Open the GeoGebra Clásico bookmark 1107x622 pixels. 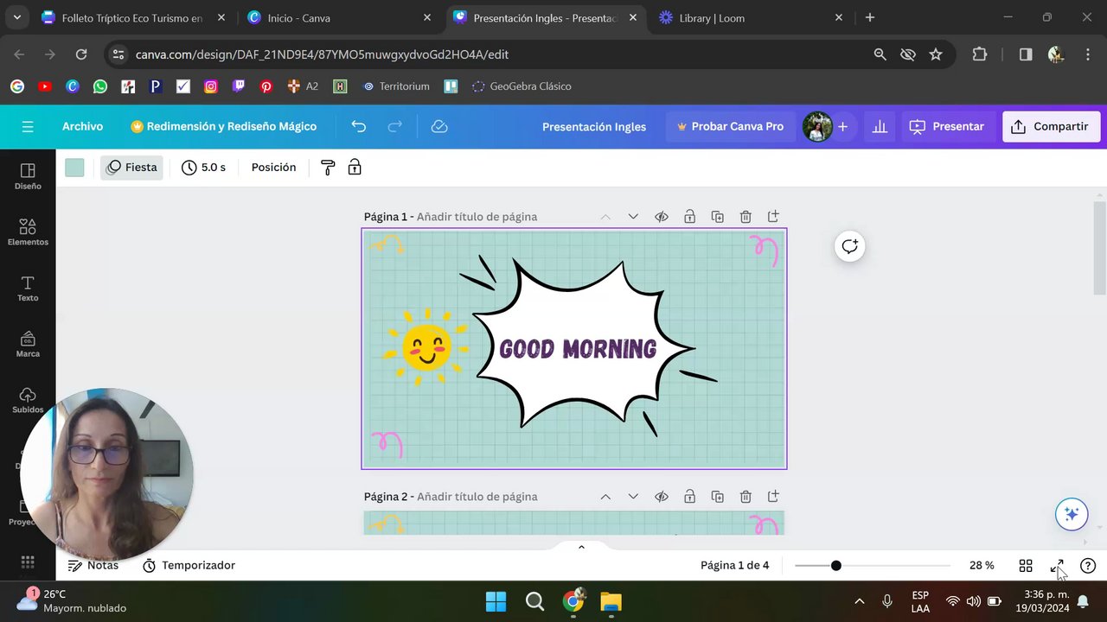[x=522, y=86]
